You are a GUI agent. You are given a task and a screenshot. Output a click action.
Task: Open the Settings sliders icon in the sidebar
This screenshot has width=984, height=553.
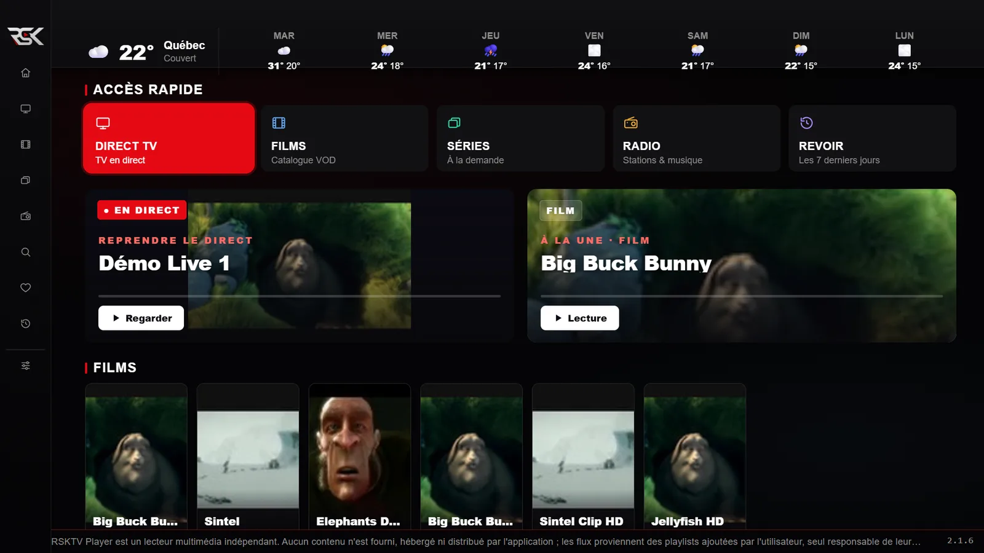click(25, 366)
